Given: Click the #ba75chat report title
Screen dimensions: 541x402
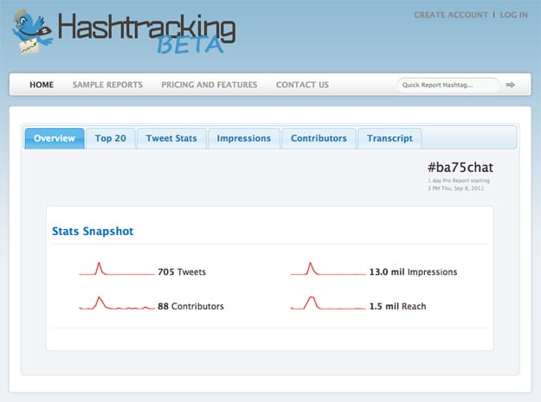Looking at the screenshot, I should point(460,167).
